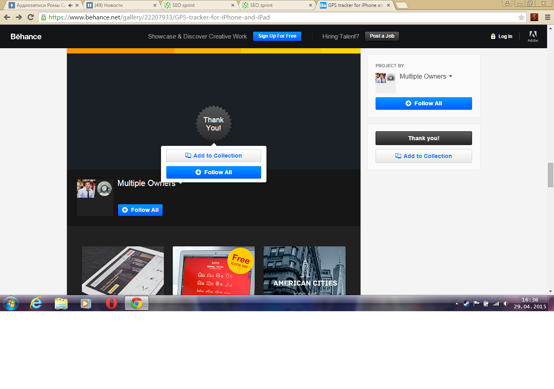Expand the Multiple Owners dropdown in the sidebar
This screenshot has width=554, height=389.
[451, 76]
